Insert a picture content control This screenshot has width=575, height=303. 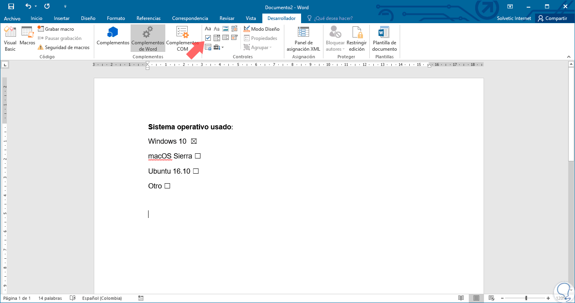click(x=226, y=29)
